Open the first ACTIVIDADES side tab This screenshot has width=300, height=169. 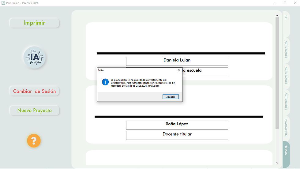click(x=286, y=50)
